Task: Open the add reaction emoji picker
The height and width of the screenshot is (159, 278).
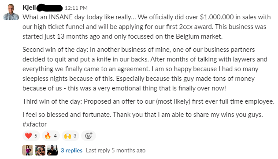Action: (89, 136)
